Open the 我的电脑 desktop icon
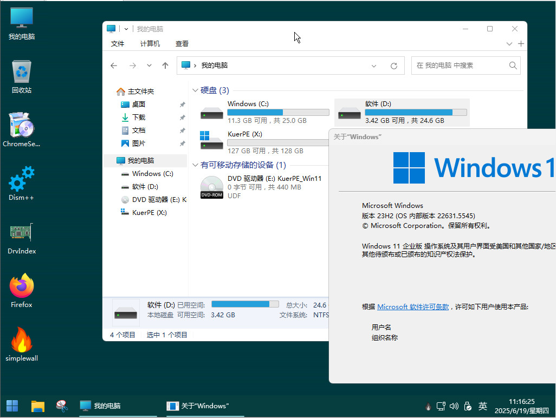 pyautogui.click(x=22, y=24)
